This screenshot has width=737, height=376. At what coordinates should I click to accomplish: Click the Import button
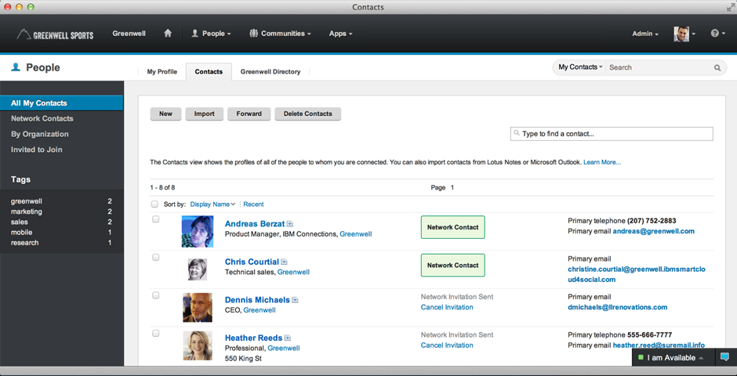[x=205, y=114]
